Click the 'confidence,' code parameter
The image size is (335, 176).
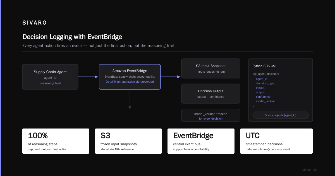click(264, 97)
